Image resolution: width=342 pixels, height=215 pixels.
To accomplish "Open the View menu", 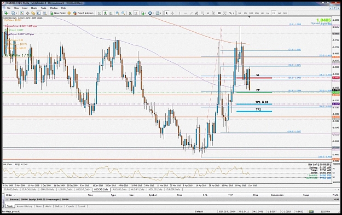I will pos(16,8).
